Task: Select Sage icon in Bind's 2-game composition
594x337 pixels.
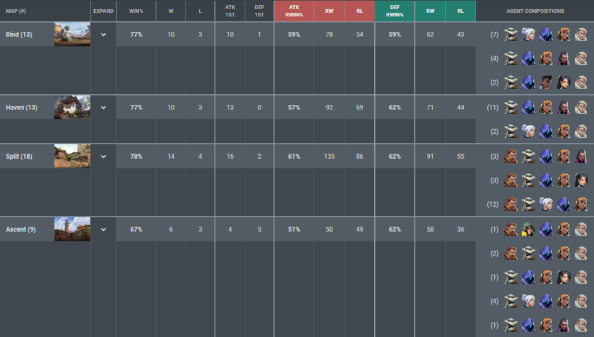Action: tap(563, 82)
